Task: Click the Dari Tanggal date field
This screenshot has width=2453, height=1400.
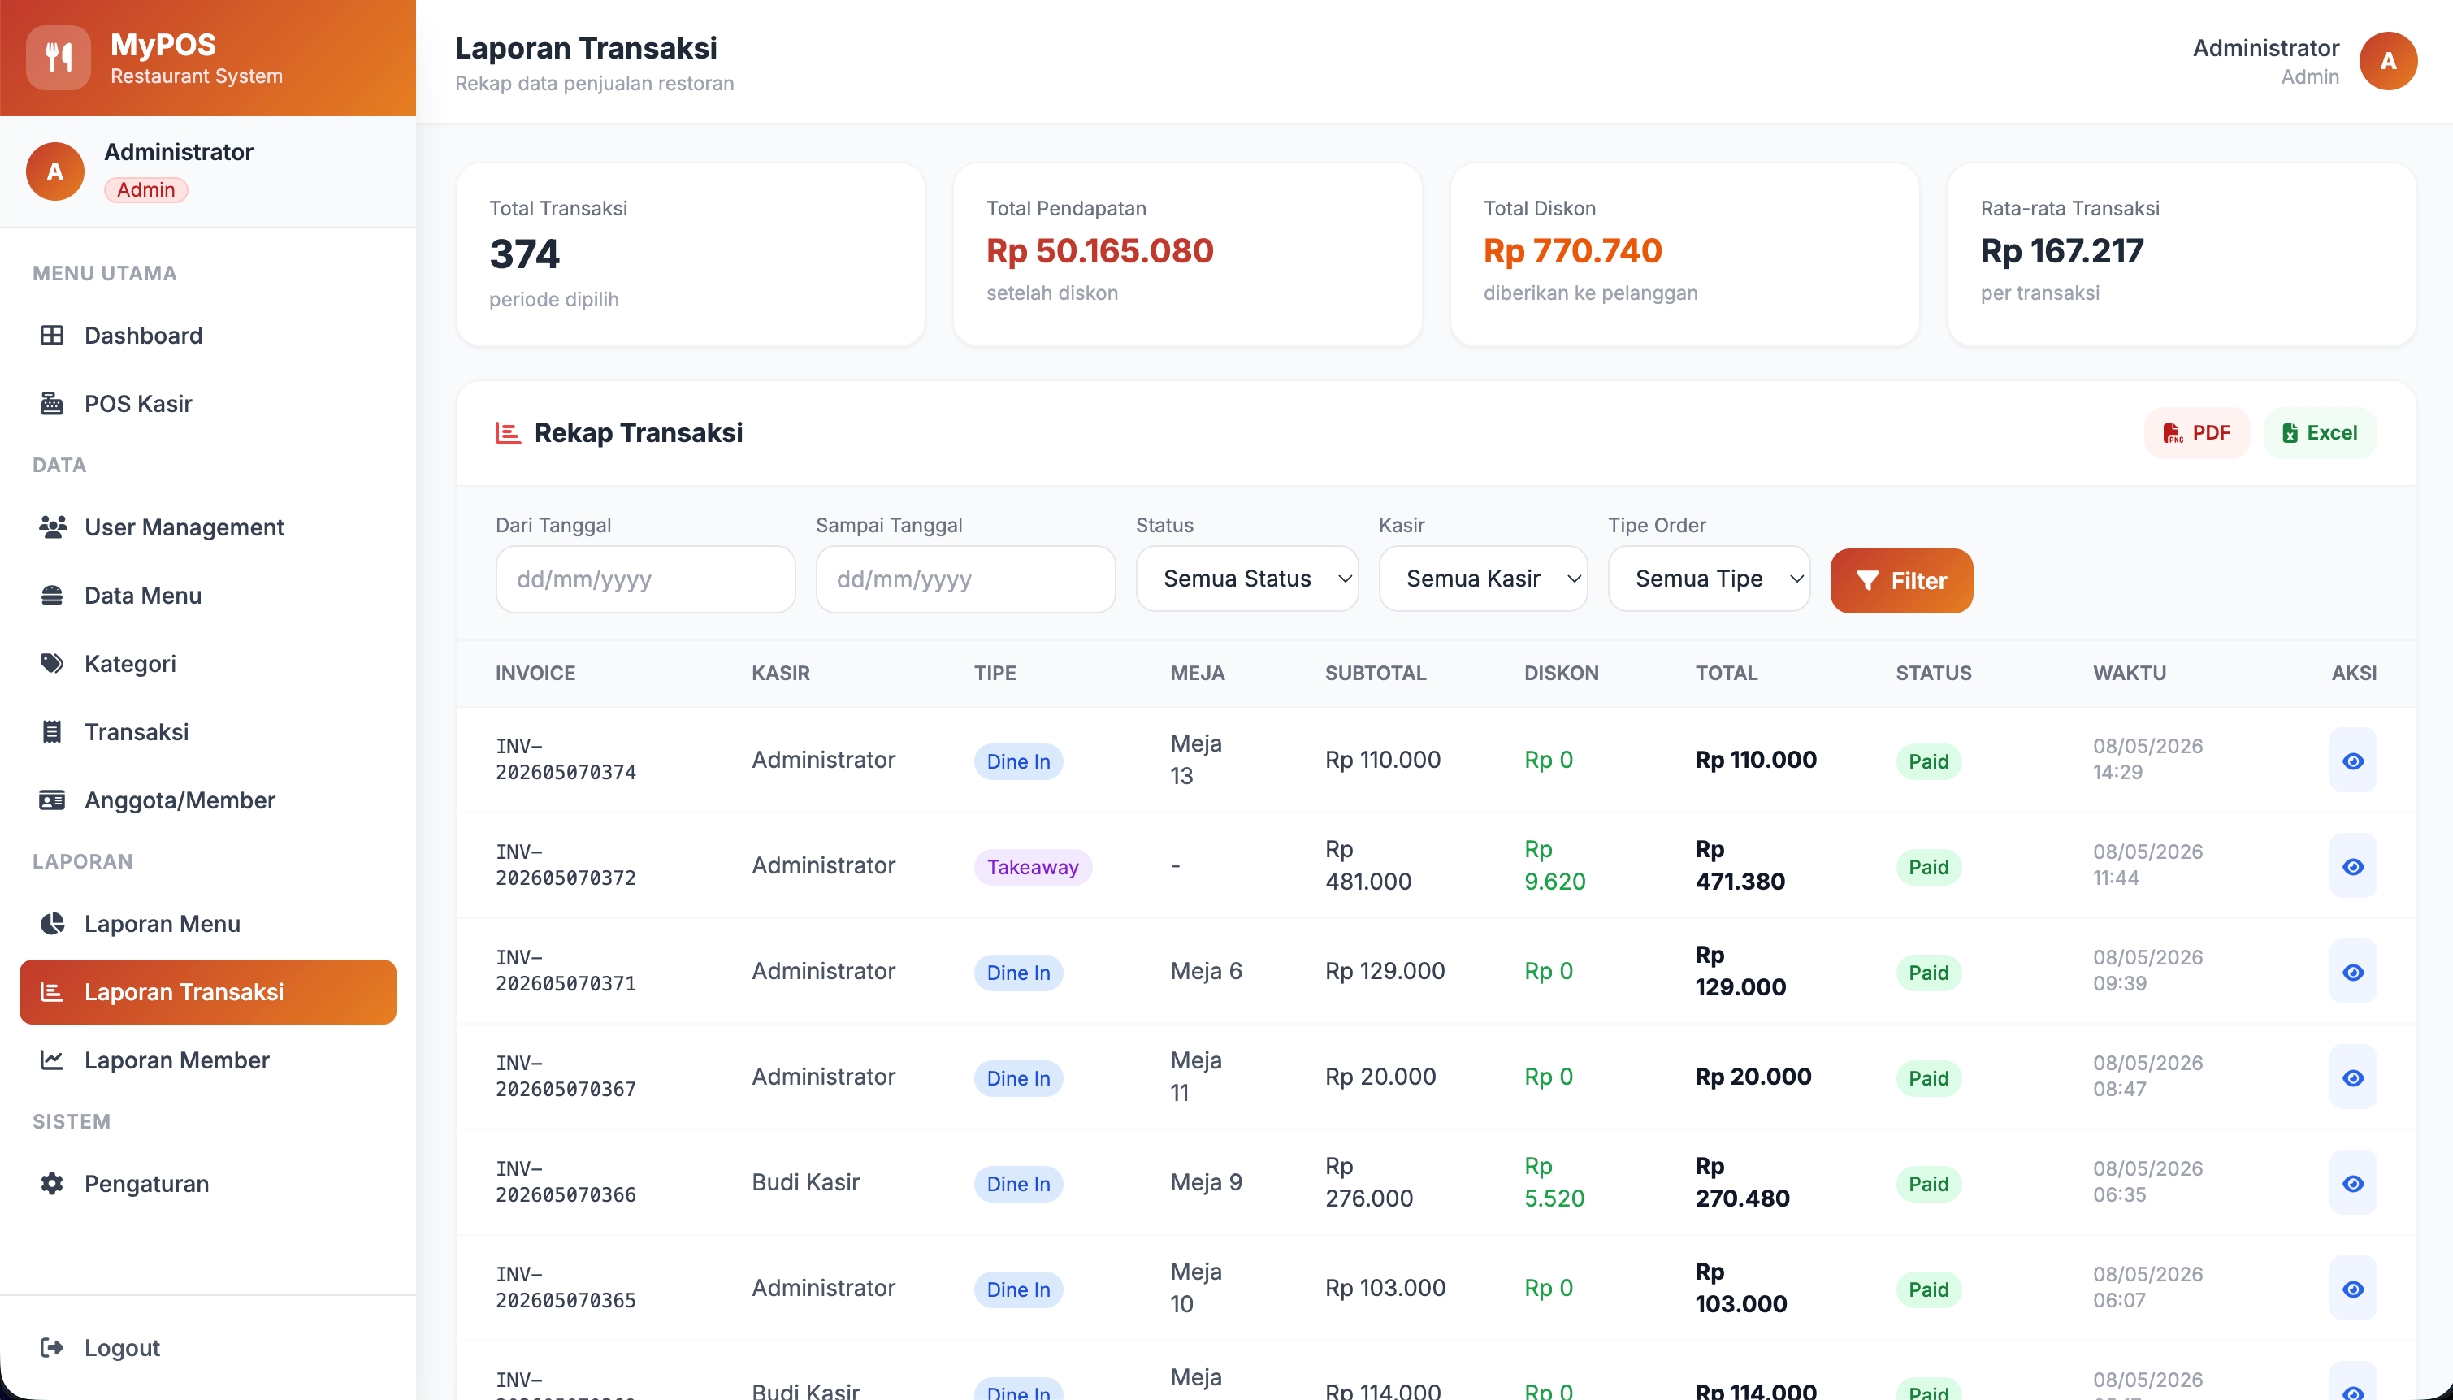Action: 645,579
